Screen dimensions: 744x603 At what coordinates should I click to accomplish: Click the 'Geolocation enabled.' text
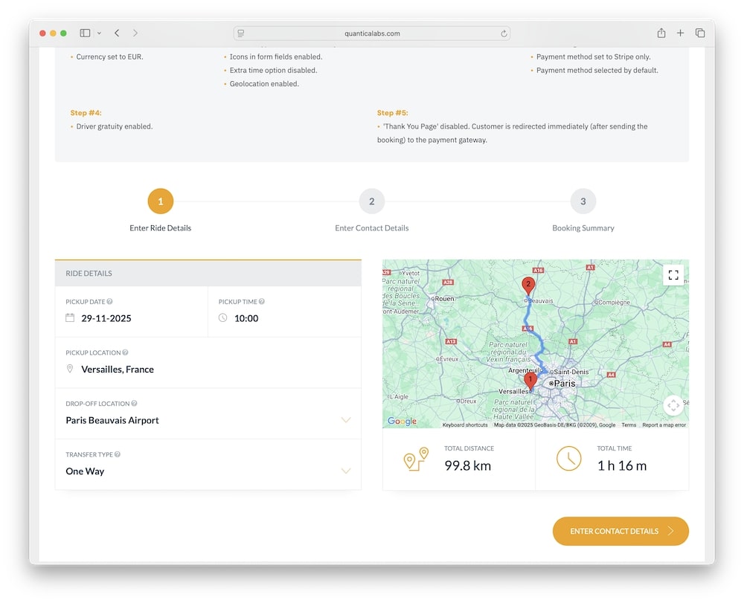[x=264, y=84]
